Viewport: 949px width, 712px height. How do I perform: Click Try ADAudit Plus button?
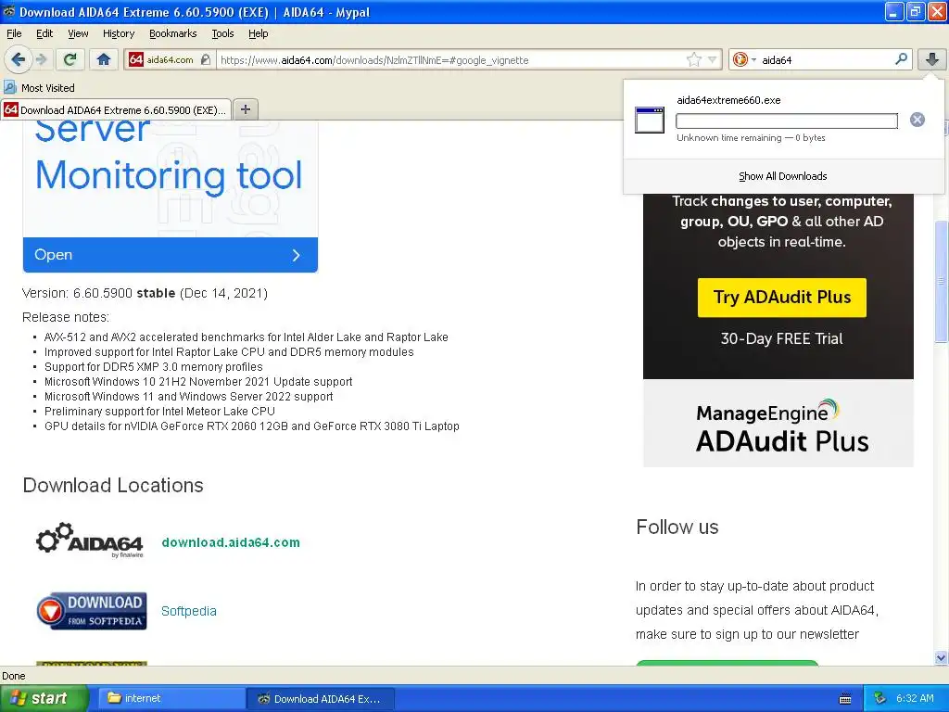click(782, 298)
